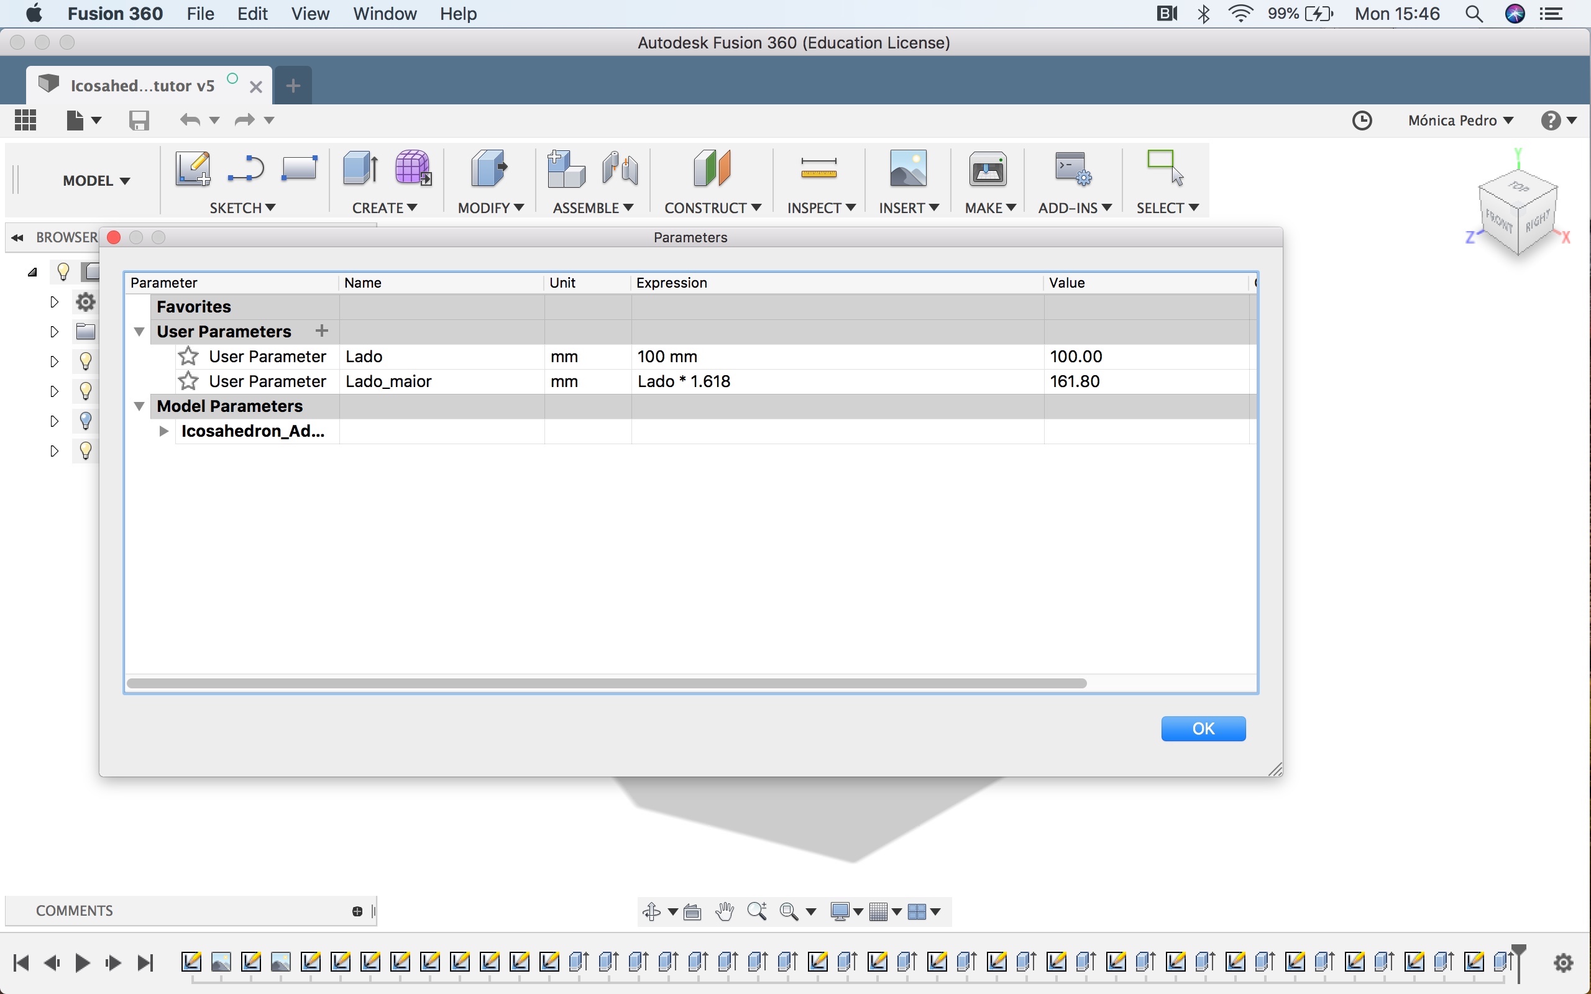
Task: Close the Icosahed...tutor v5 document tab
Action: coord(257,86)
